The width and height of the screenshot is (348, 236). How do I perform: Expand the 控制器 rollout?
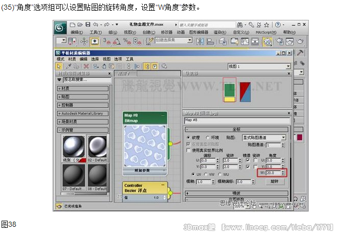[x=83, y=105]
